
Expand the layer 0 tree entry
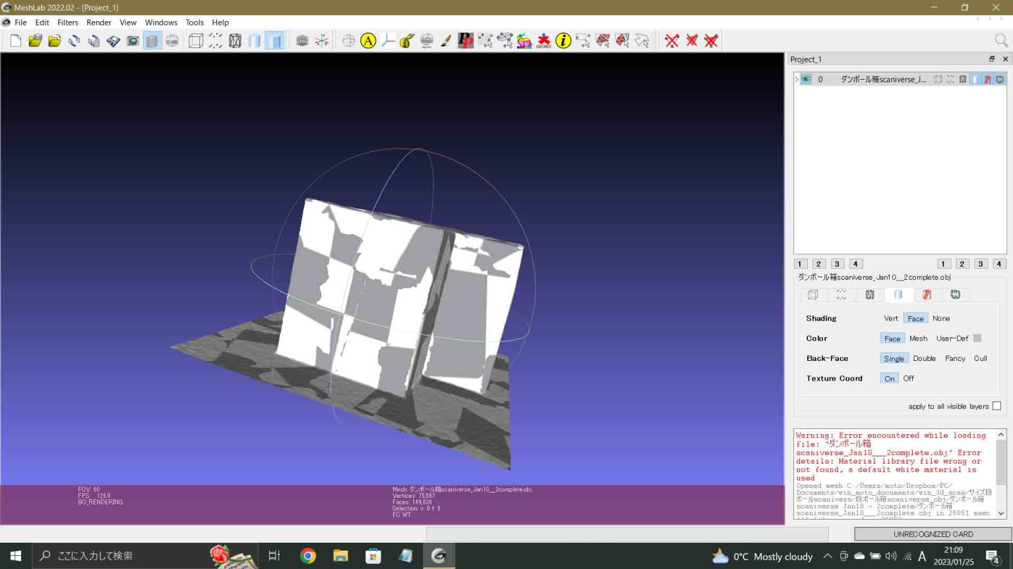click(796, 79)
